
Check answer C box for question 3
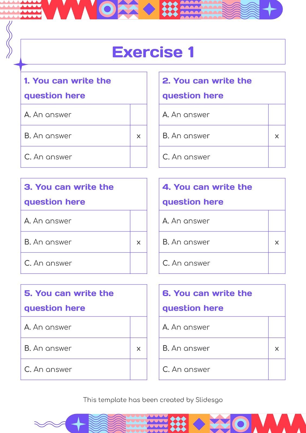(x=138, y=263)
